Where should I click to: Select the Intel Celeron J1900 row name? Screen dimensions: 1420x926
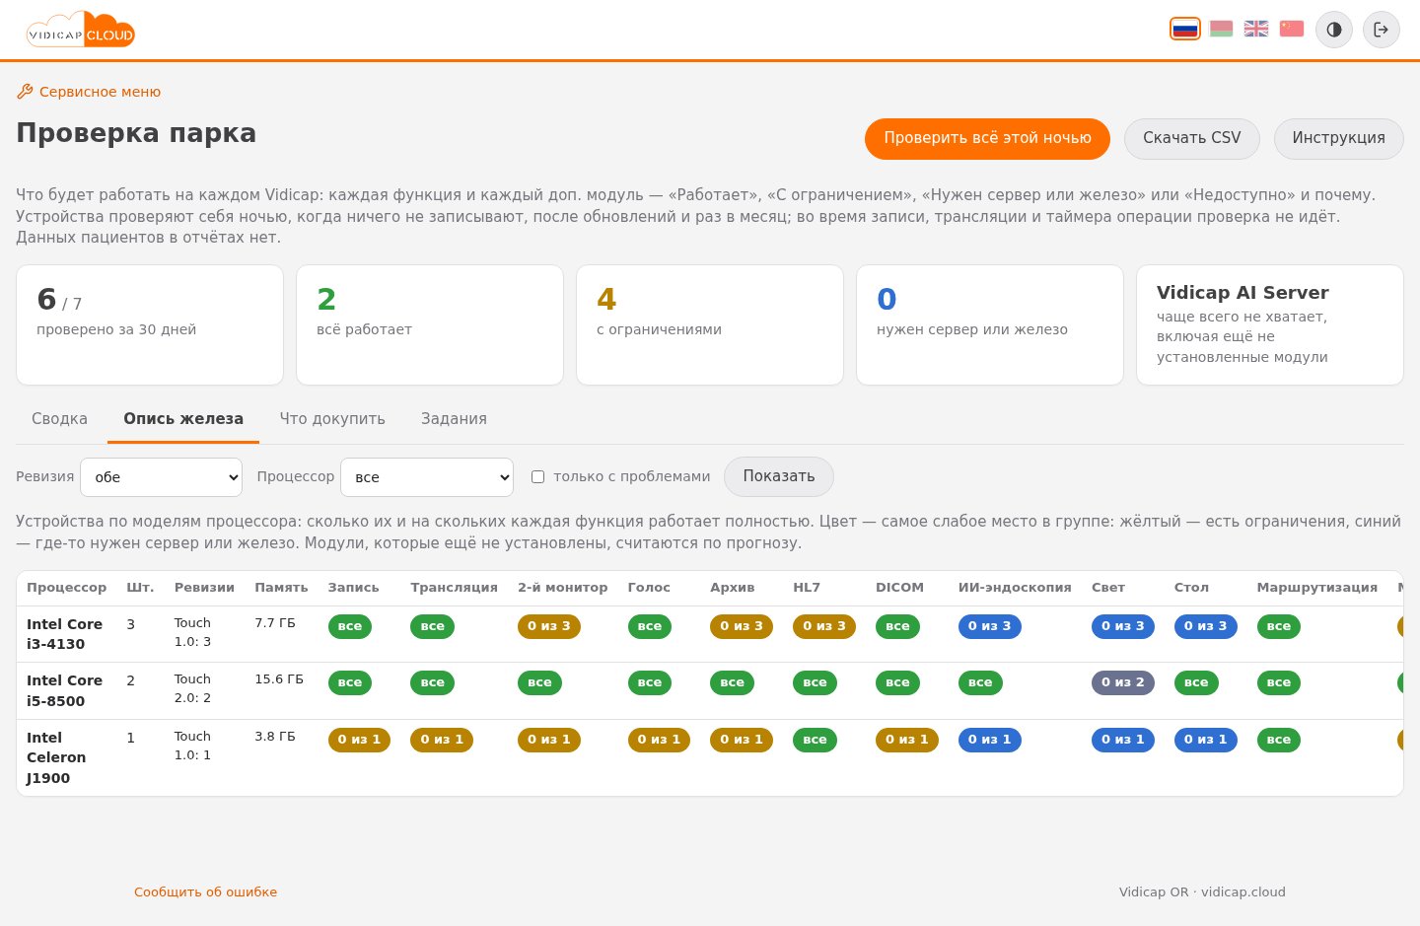[x=56, y=757]
